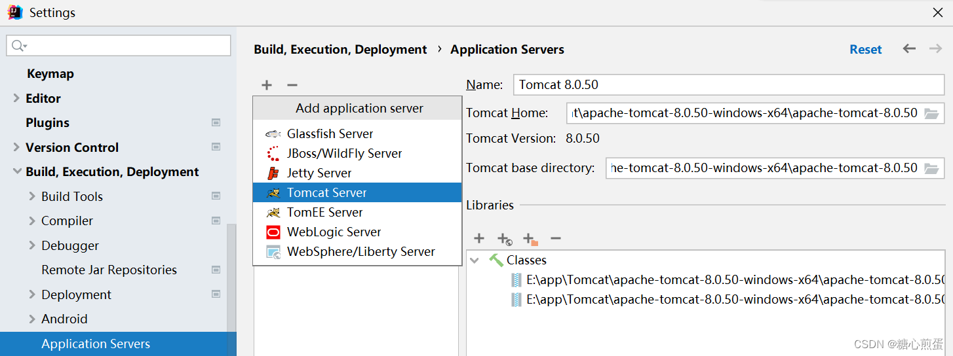Click project-level icon beside Version Control
Image resolution: width=953 pixels, height=356 pixels.
(216, 147)
